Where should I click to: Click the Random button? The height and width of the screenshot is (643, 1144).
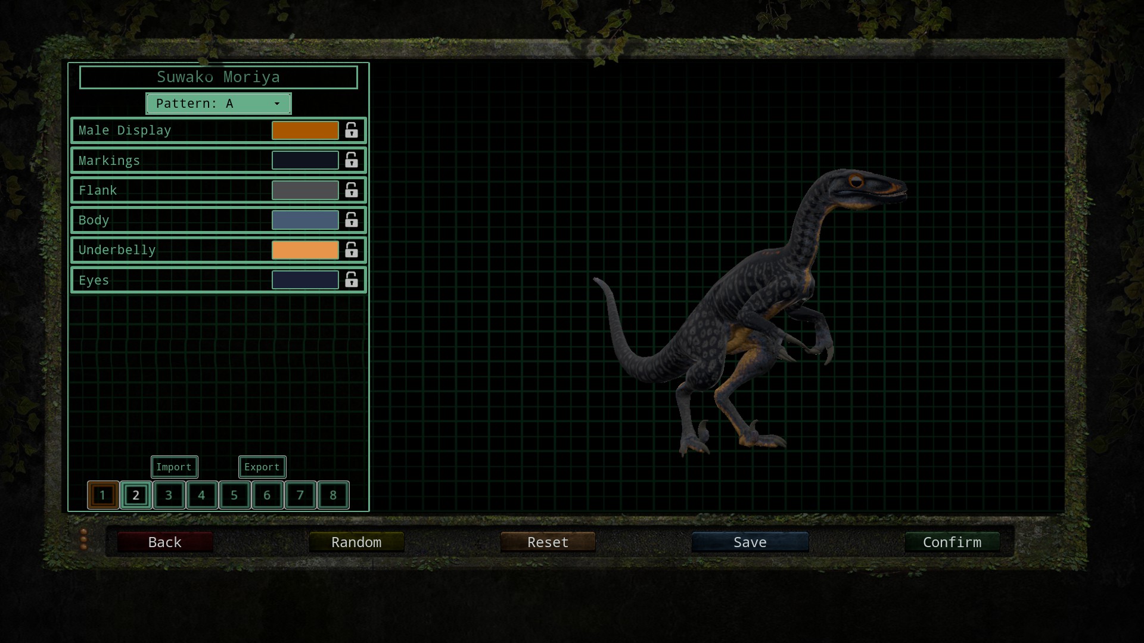tap(356, 542)
